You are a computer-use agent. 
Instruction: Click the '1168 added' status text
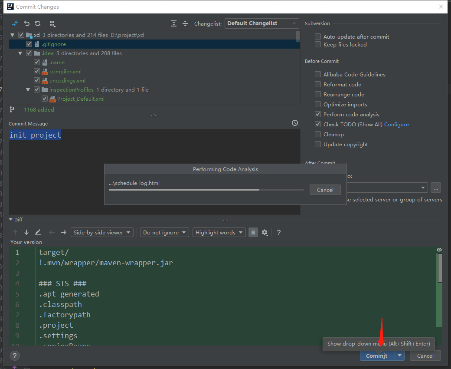(x=39, y=109)
